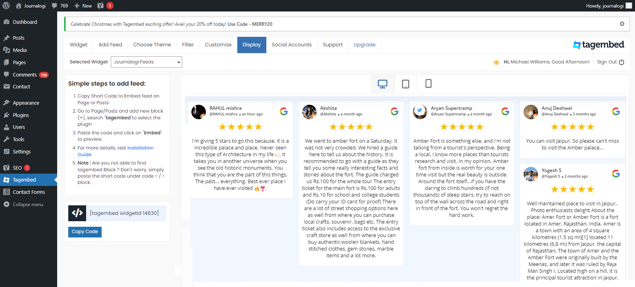Open Pages in sidebar
Viewport: 635px width, 287px height.
pyautogui.click(x=29, y=62)
